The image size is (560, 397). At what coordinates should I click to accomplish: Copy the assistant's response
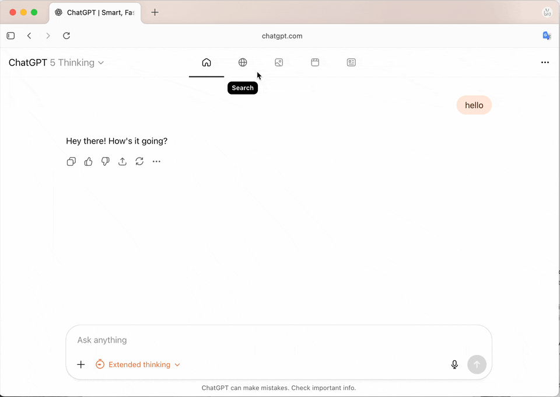pyautogui.click(x=71, y=162)
